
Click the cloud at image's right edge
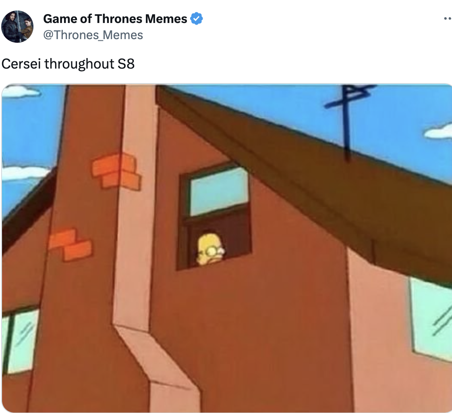(438, 131)
